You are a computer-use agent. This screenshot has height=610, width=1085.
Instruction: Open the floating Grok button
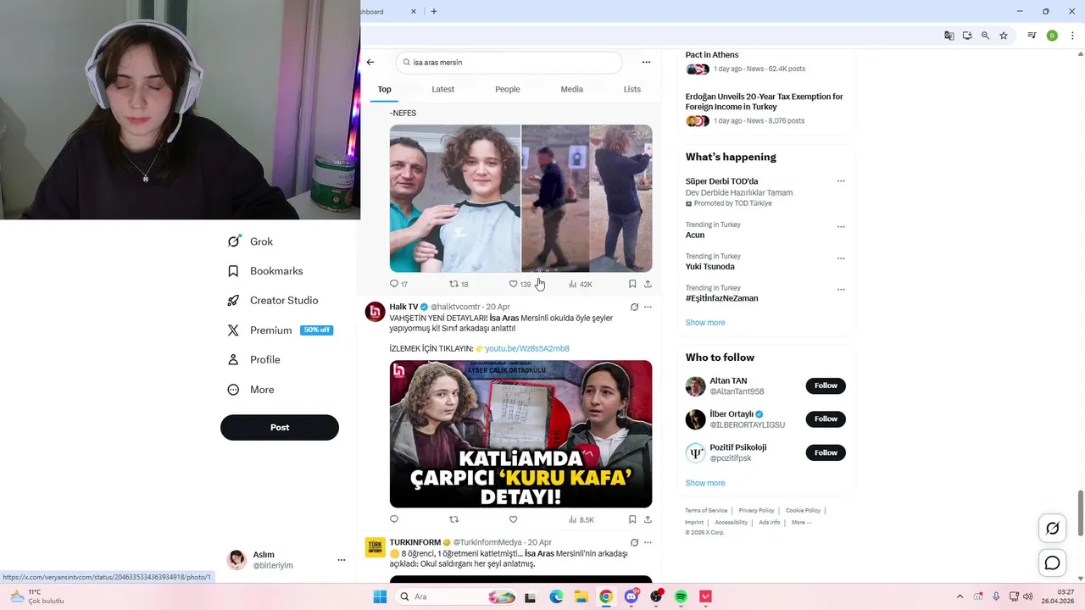pos(1052,529)
